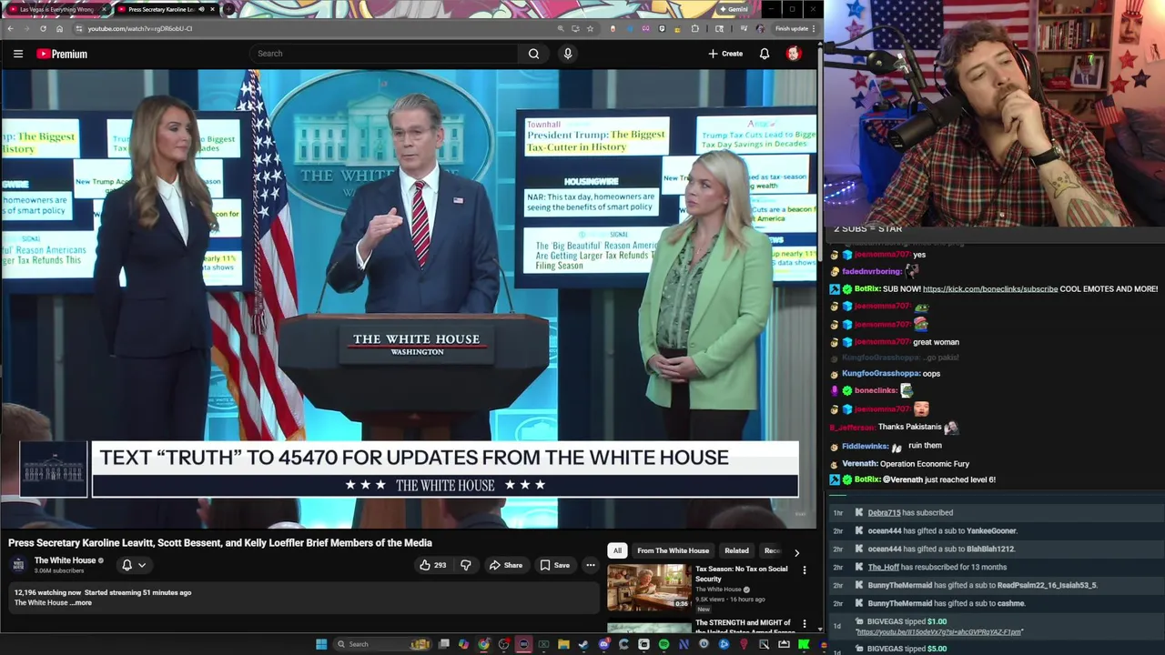Image resolution: width=1165 pixels, height=655 pixels.
Task: Click chat message 'Thanks Pakistanis'
Action: pyautogui.click(x=909, y=428)
